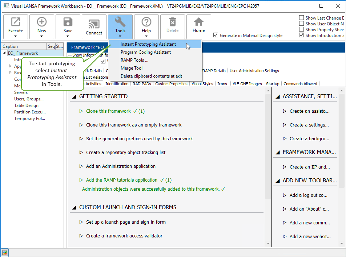Viewport: 346px width, 257px height.
Task: Click the Connect cast icon
Action: coord(94,24)
